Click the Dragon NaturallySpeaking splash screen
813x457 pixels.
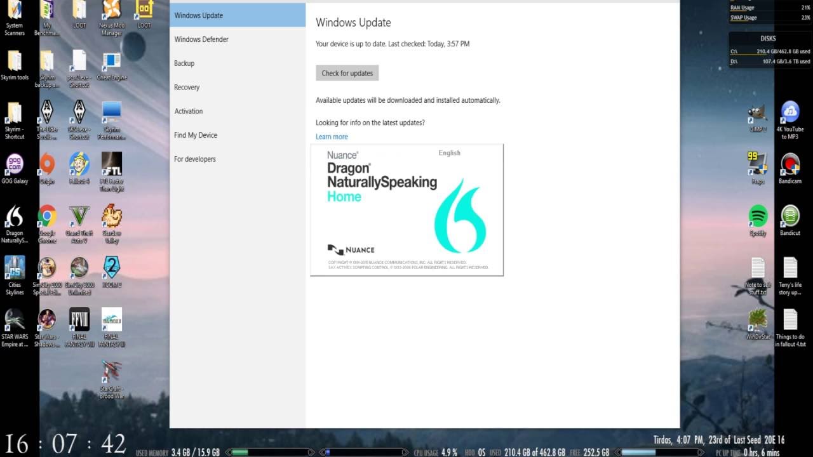tap(406, 210)
